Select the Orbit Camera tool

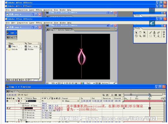(x=144, y=32)
